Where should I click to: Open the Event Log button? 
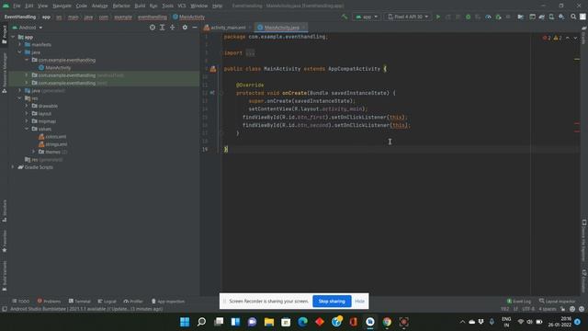coord(519,302)
